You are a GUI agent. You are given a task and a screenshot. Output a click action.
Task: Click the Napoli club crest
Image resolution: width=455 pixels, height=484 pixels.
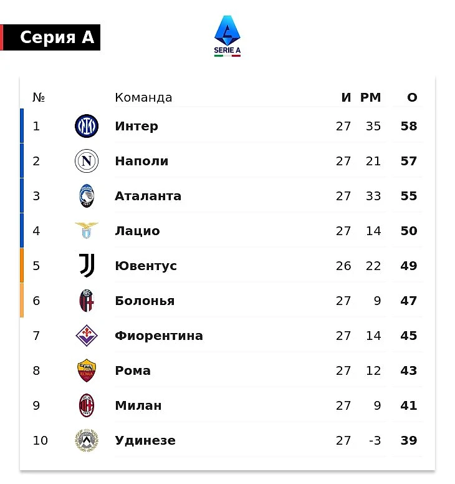[x=87, y=162]
